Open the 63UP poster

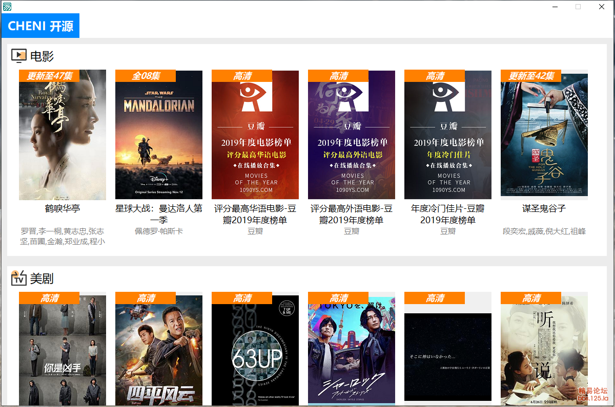255,349
